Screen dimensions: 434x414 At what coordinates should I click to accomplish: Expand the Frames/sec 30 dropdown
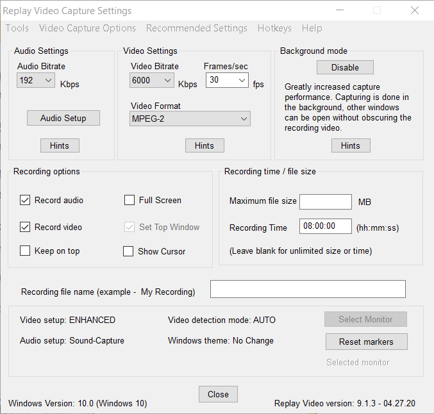tap(227, 80)
